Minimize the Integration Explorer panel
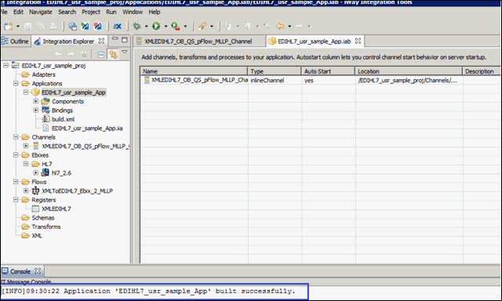This screenshot has height=301, width=502. (115, 39)
